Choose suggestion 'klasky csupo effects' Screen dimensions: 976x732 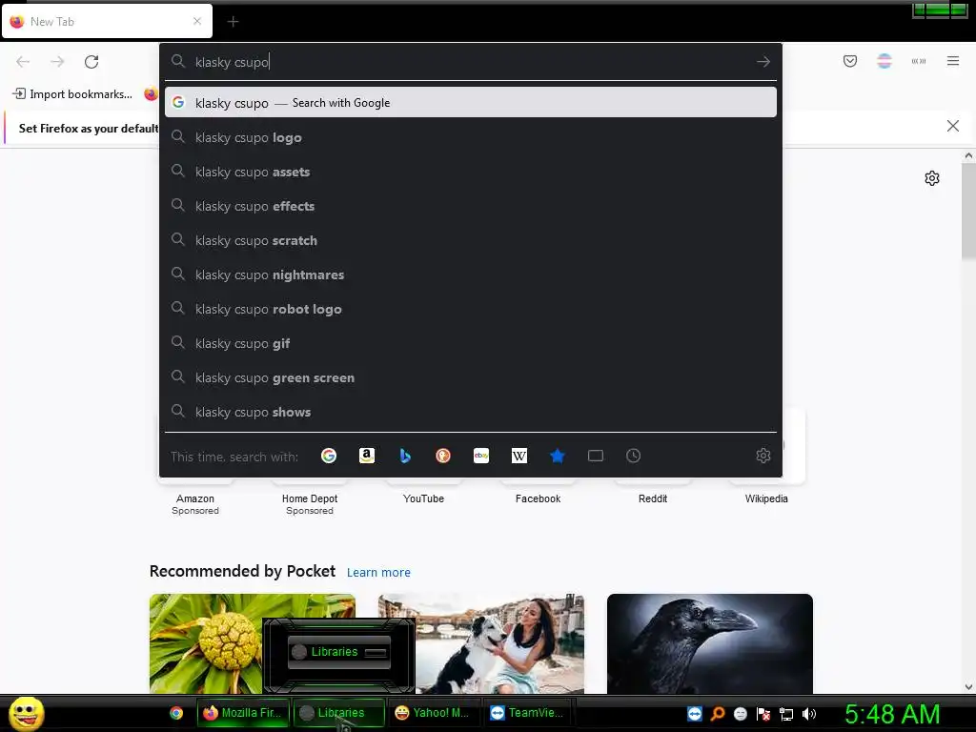click(x=471, y=206)
